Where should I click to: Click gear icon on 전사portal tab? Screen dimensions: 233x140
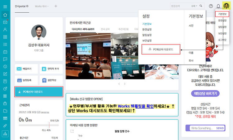[x=27, y=6]
